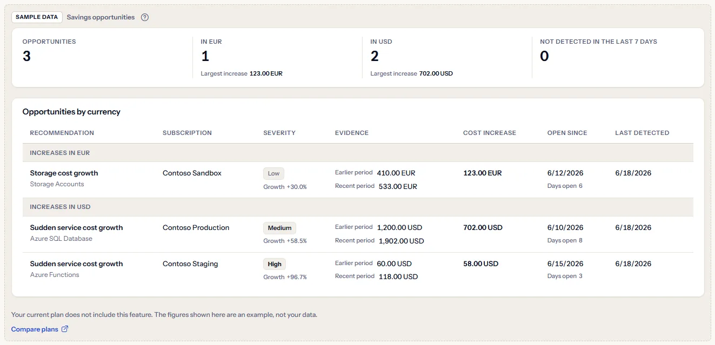Click the INCREASES IN USD group header
This screenshot has width=715, height=345.
click(x=358, y=207)
